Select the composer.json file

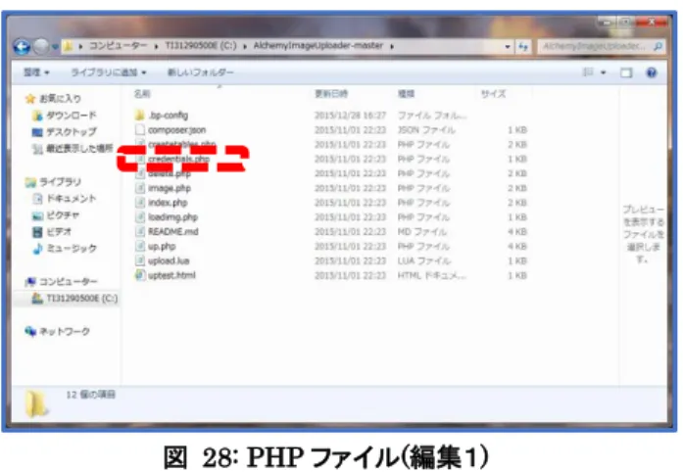tap(176, 130)
